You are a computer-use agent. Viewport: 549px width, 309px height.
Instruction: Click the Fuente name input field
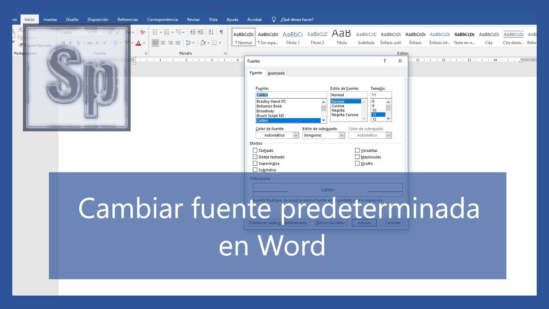pos(291,95)
